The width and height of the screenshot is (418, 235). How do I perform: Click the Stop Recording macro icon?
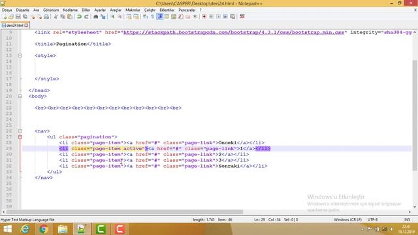click(x=211, y=16)
